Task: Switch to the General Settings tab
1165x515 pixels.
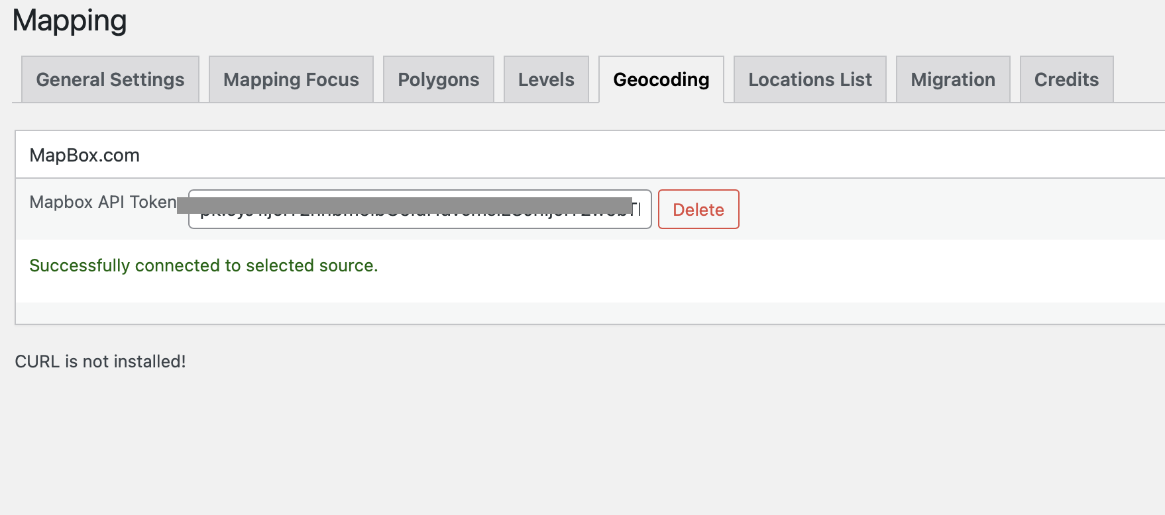Action: tap(109, 79)
